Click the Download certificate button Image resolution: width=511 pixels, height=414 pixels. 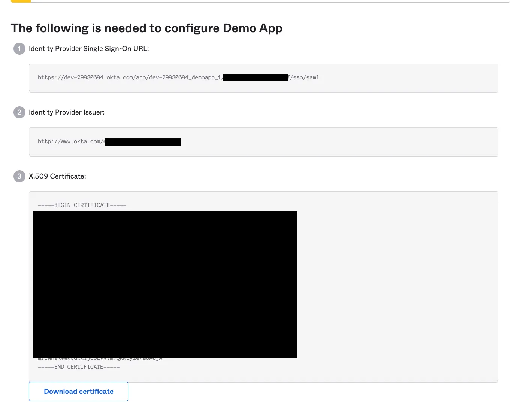[x=79, y=391]
